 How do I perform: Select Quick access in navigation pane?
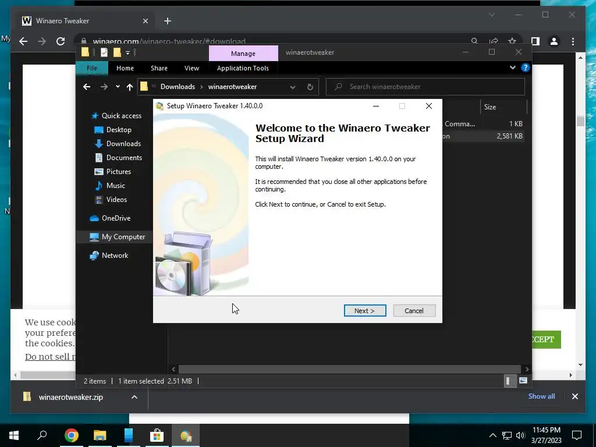116,116
